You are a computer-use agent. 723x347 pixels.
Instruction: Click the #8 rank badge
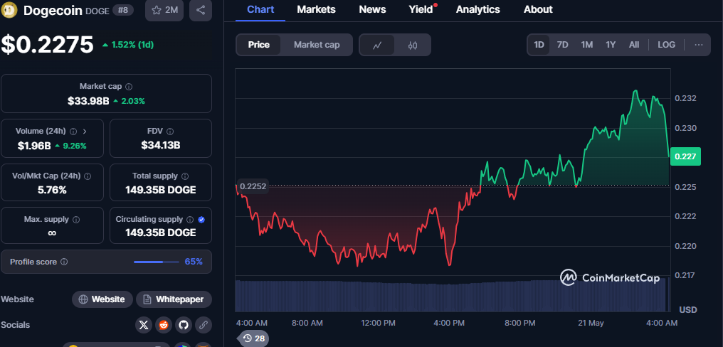[123, 10]
